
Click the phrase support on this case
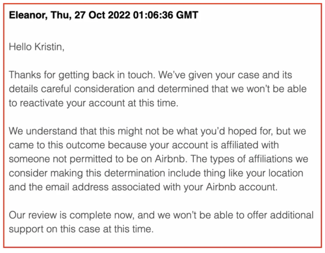point(54,229)
